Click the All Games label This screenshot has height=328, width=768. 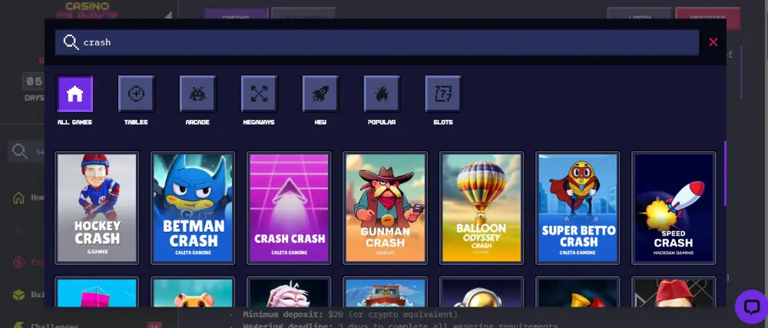click(75, 122)
